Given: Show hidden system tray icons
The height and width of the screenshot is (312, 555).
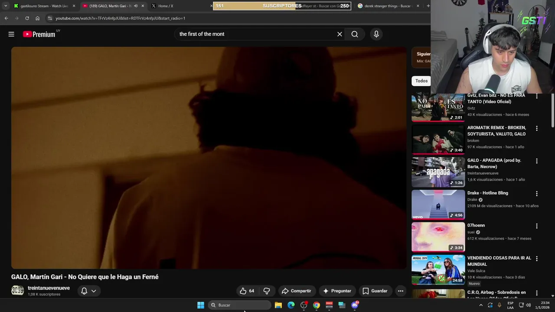Looking at the screenshot, I should coord(481,305).
